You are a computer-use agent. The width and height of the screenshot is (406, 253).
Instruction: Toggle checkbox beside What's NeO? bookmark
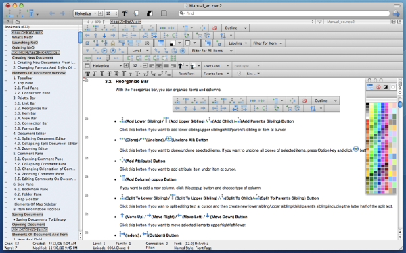[x=6, y=37]
